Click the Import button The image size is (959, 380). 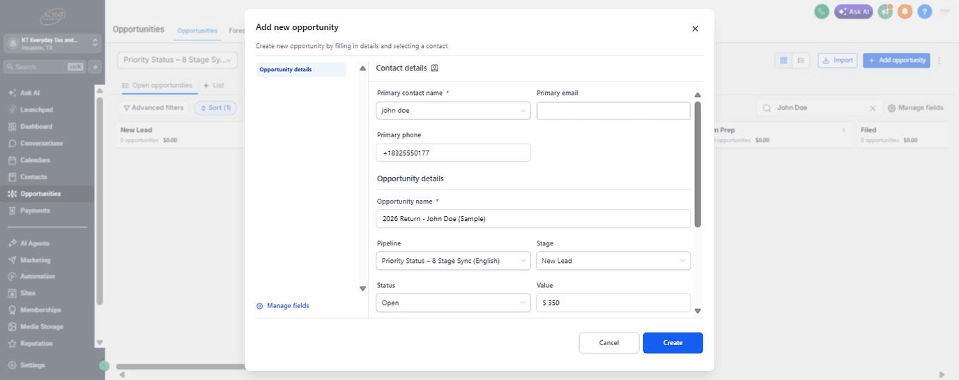838,61
